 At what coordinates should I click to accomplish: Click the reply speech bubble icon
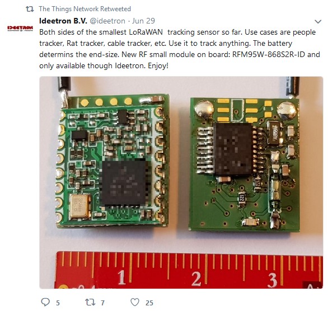[x=45, y=302]
